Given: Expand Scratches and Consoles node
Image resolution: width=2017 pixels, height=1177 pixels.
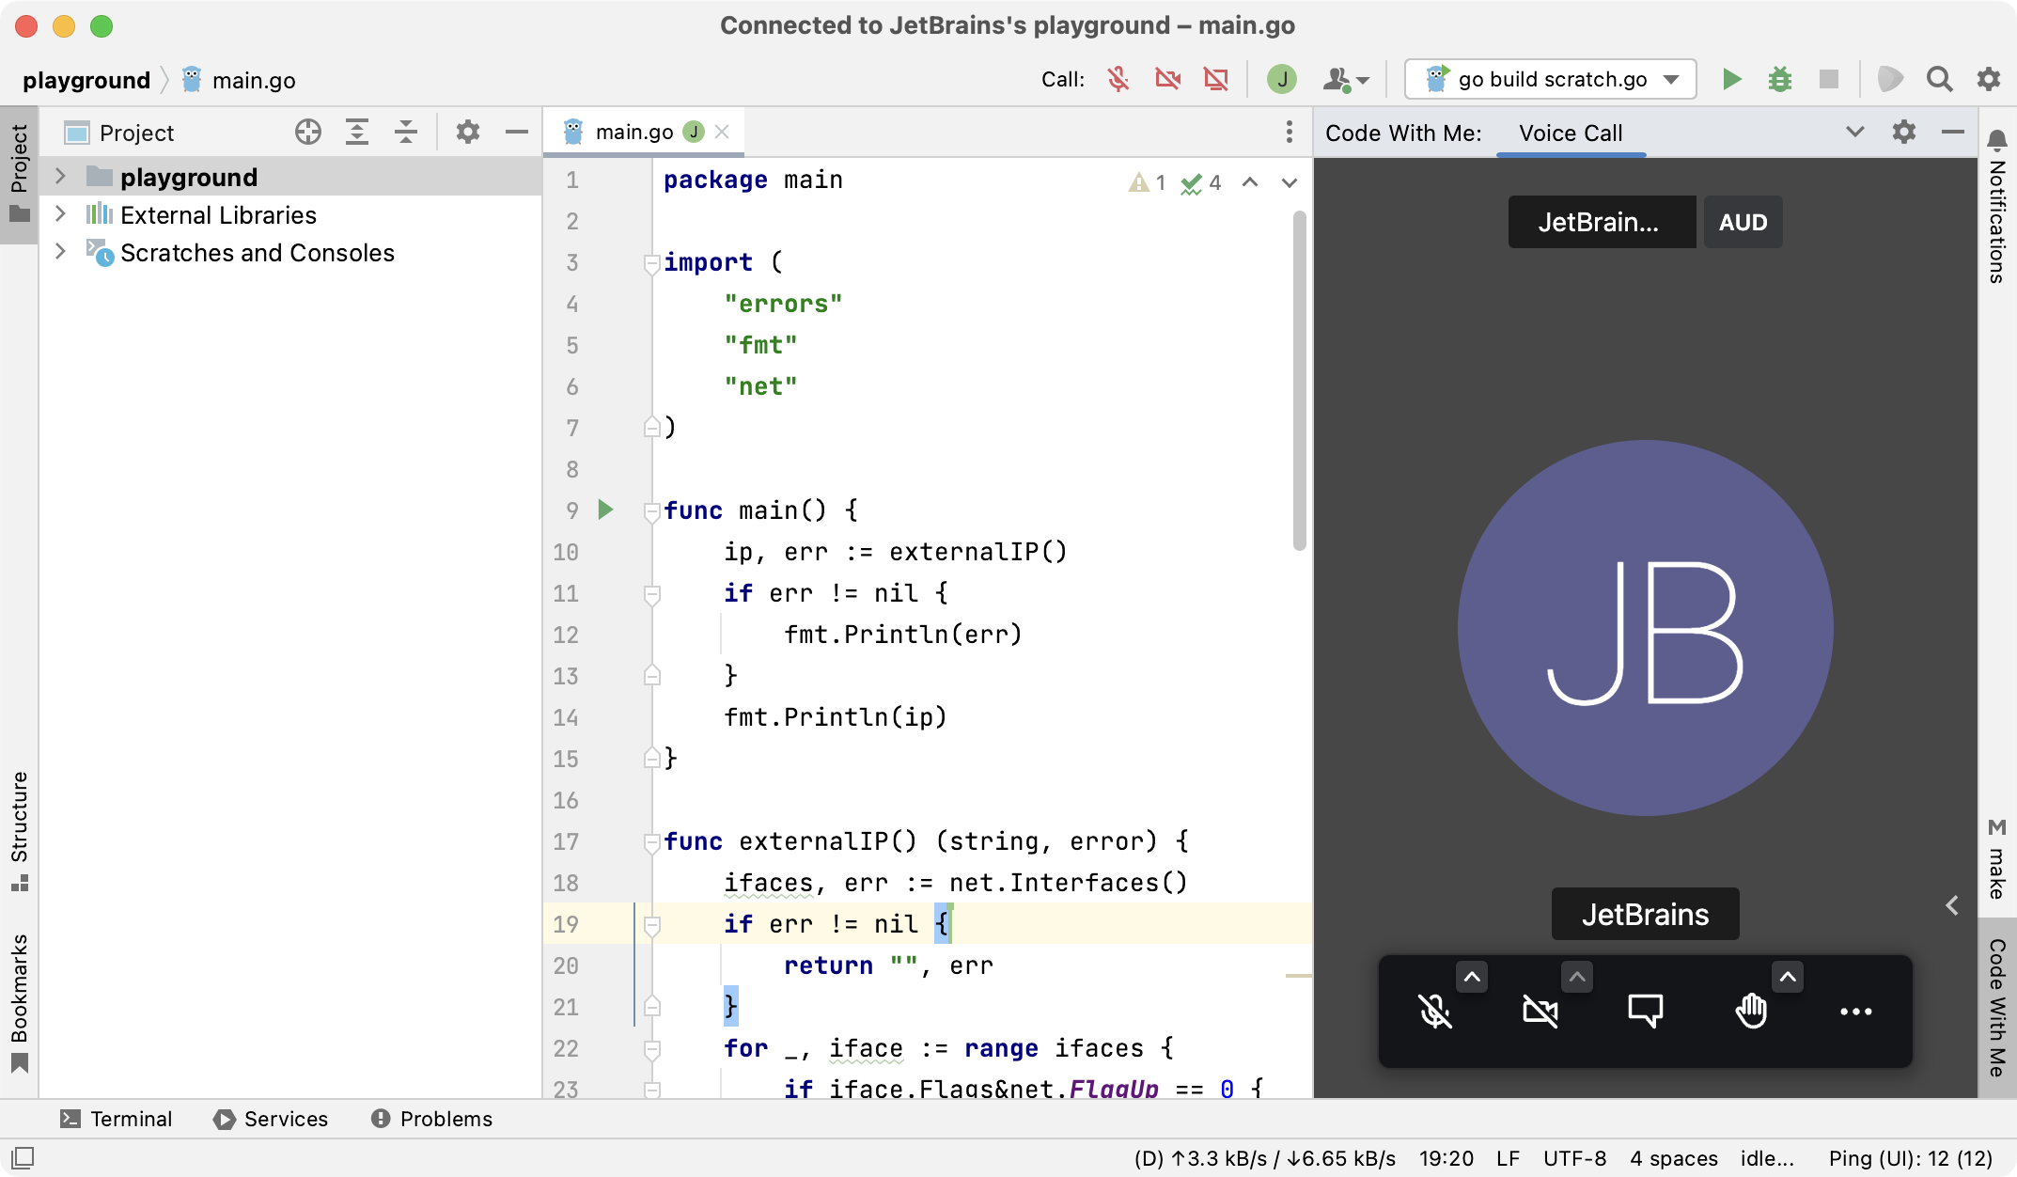Looking at the screenshot, I should click(x=61, y=252).
